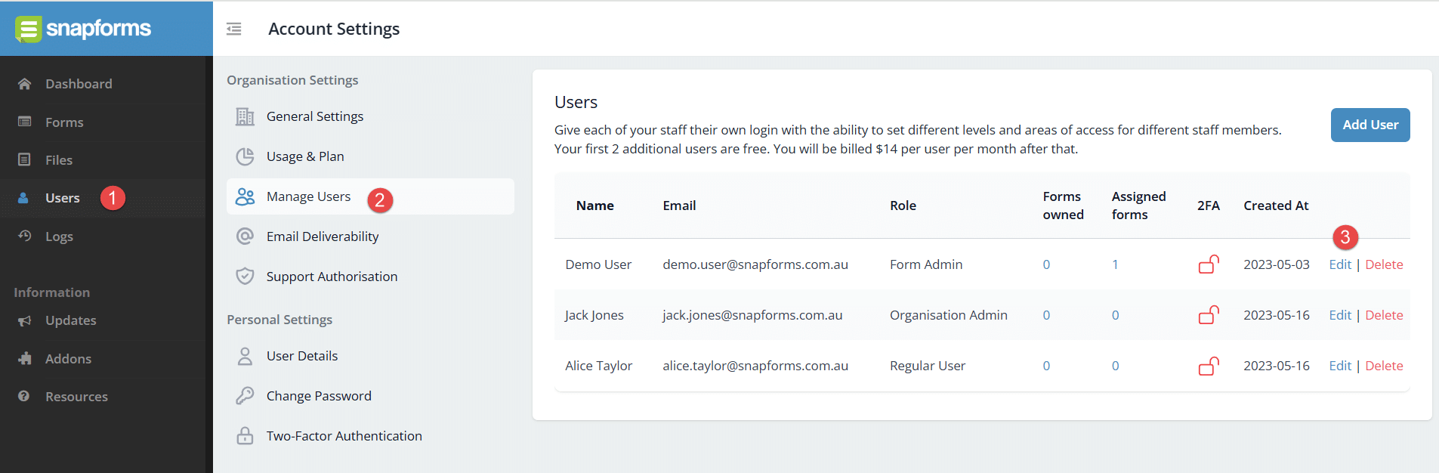Click the 2FA unlock icon for Alice Taylor

[x=1209, y=366]
